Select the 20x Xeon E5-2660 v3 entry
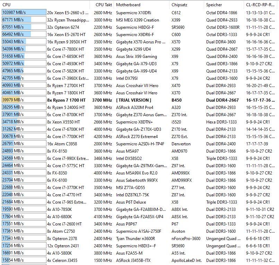The width and height of the screenshot is (279, 265). (x=68, y=13)
